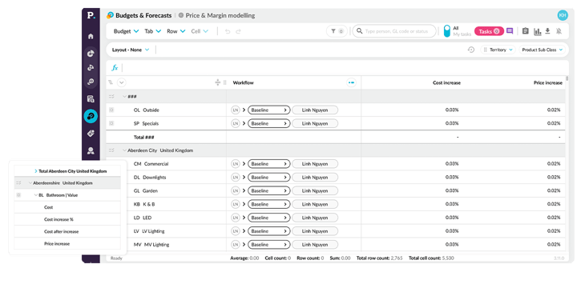Tick the checkbox beside BL Bathroom Value
Image resolution: width=577 pixels, height=288 pixels.
click(18, 195)
